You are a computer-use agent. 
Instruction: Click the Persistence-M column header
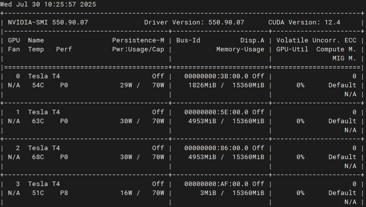138,40
